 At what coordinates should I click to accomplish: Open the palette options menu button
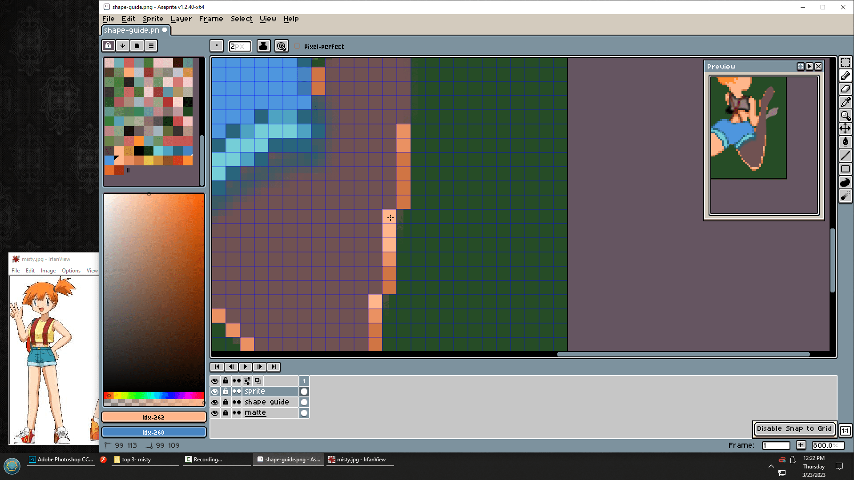(x=151, y=46)
